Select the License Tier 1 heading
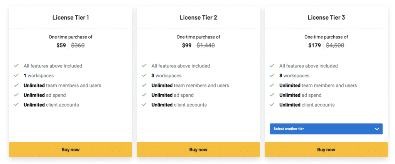The height and width of the screenshot is (164, 395). click(x=71, y=17)
